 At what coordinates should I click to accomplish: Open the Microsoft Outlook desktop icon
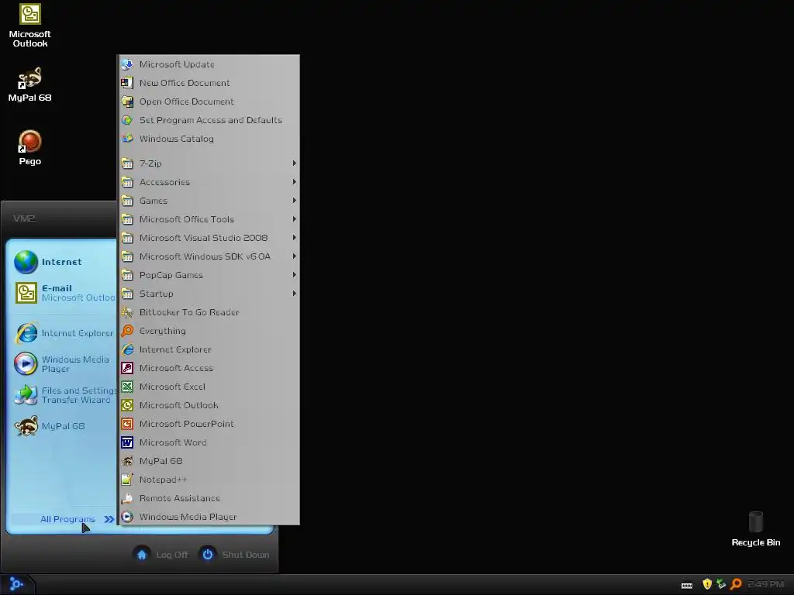(x=30, y=26)
